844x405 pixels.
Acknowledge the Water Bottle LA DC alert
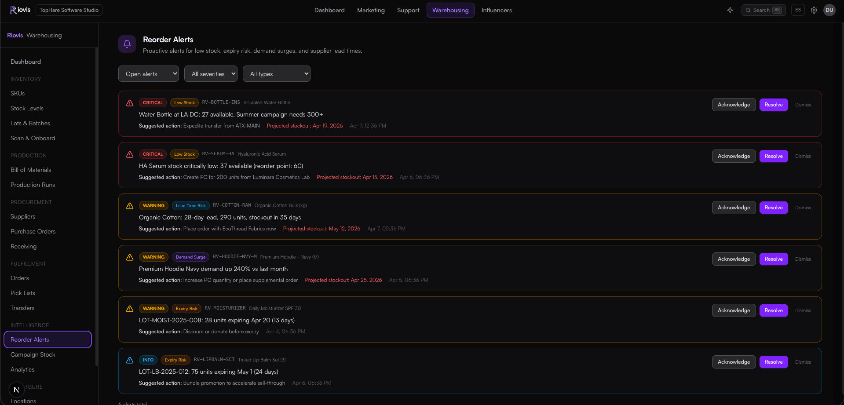734,105
